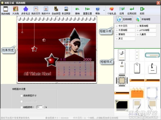161x120 pixels.
Task: Expand the dropdown arrow beside 帮助
Action: [x=104, y=10]
